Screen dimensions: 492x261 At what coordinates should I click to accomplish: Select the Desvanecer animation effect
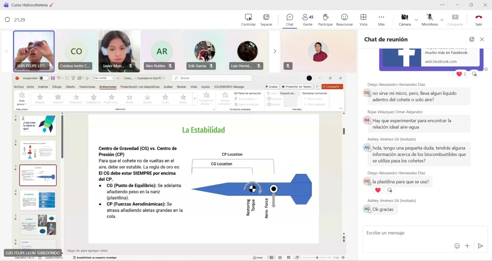click(76, 98)
